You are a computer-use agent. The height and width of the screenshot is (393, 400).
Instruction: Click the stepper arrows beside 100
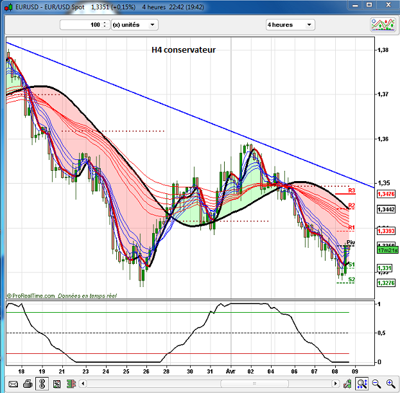(105, 24)
